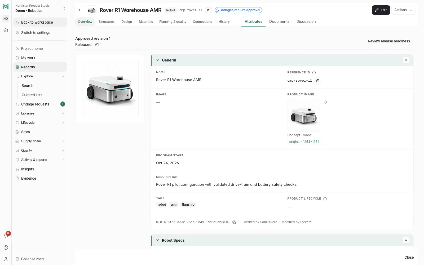This screenshot has height=265, width=424.
Task: Open the user profile icon
Action: [6, 259]
